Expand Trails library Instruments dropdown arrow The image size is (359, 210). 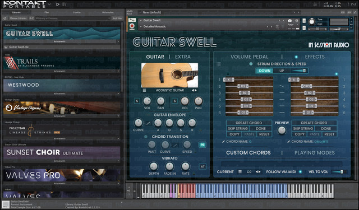[x=118, y=71]
